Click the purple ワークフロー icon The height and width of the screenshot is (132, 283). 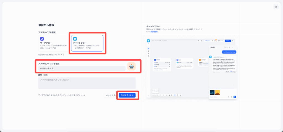42,39
